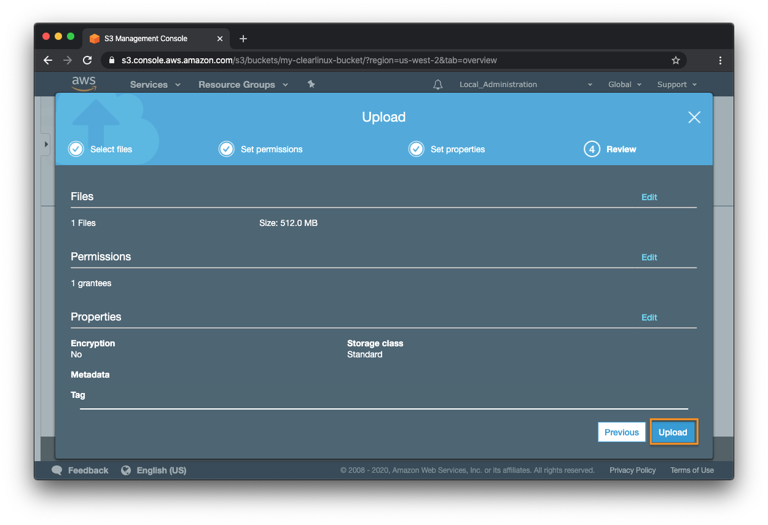Click the "Standard" storage class value
This screenshot has width=768, height=525.
point(365,354)
